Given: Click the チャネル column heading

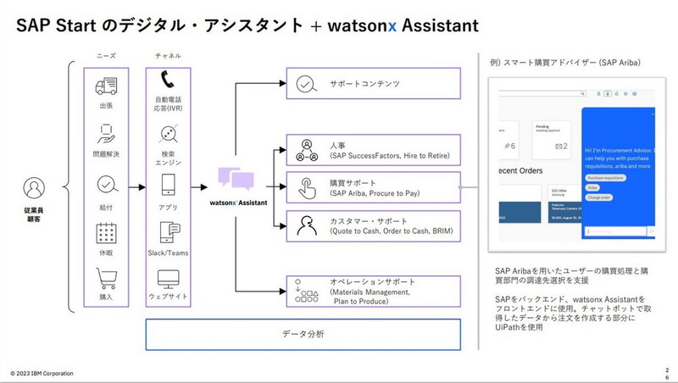Looking at the screenshot, I should pos(168,56).
